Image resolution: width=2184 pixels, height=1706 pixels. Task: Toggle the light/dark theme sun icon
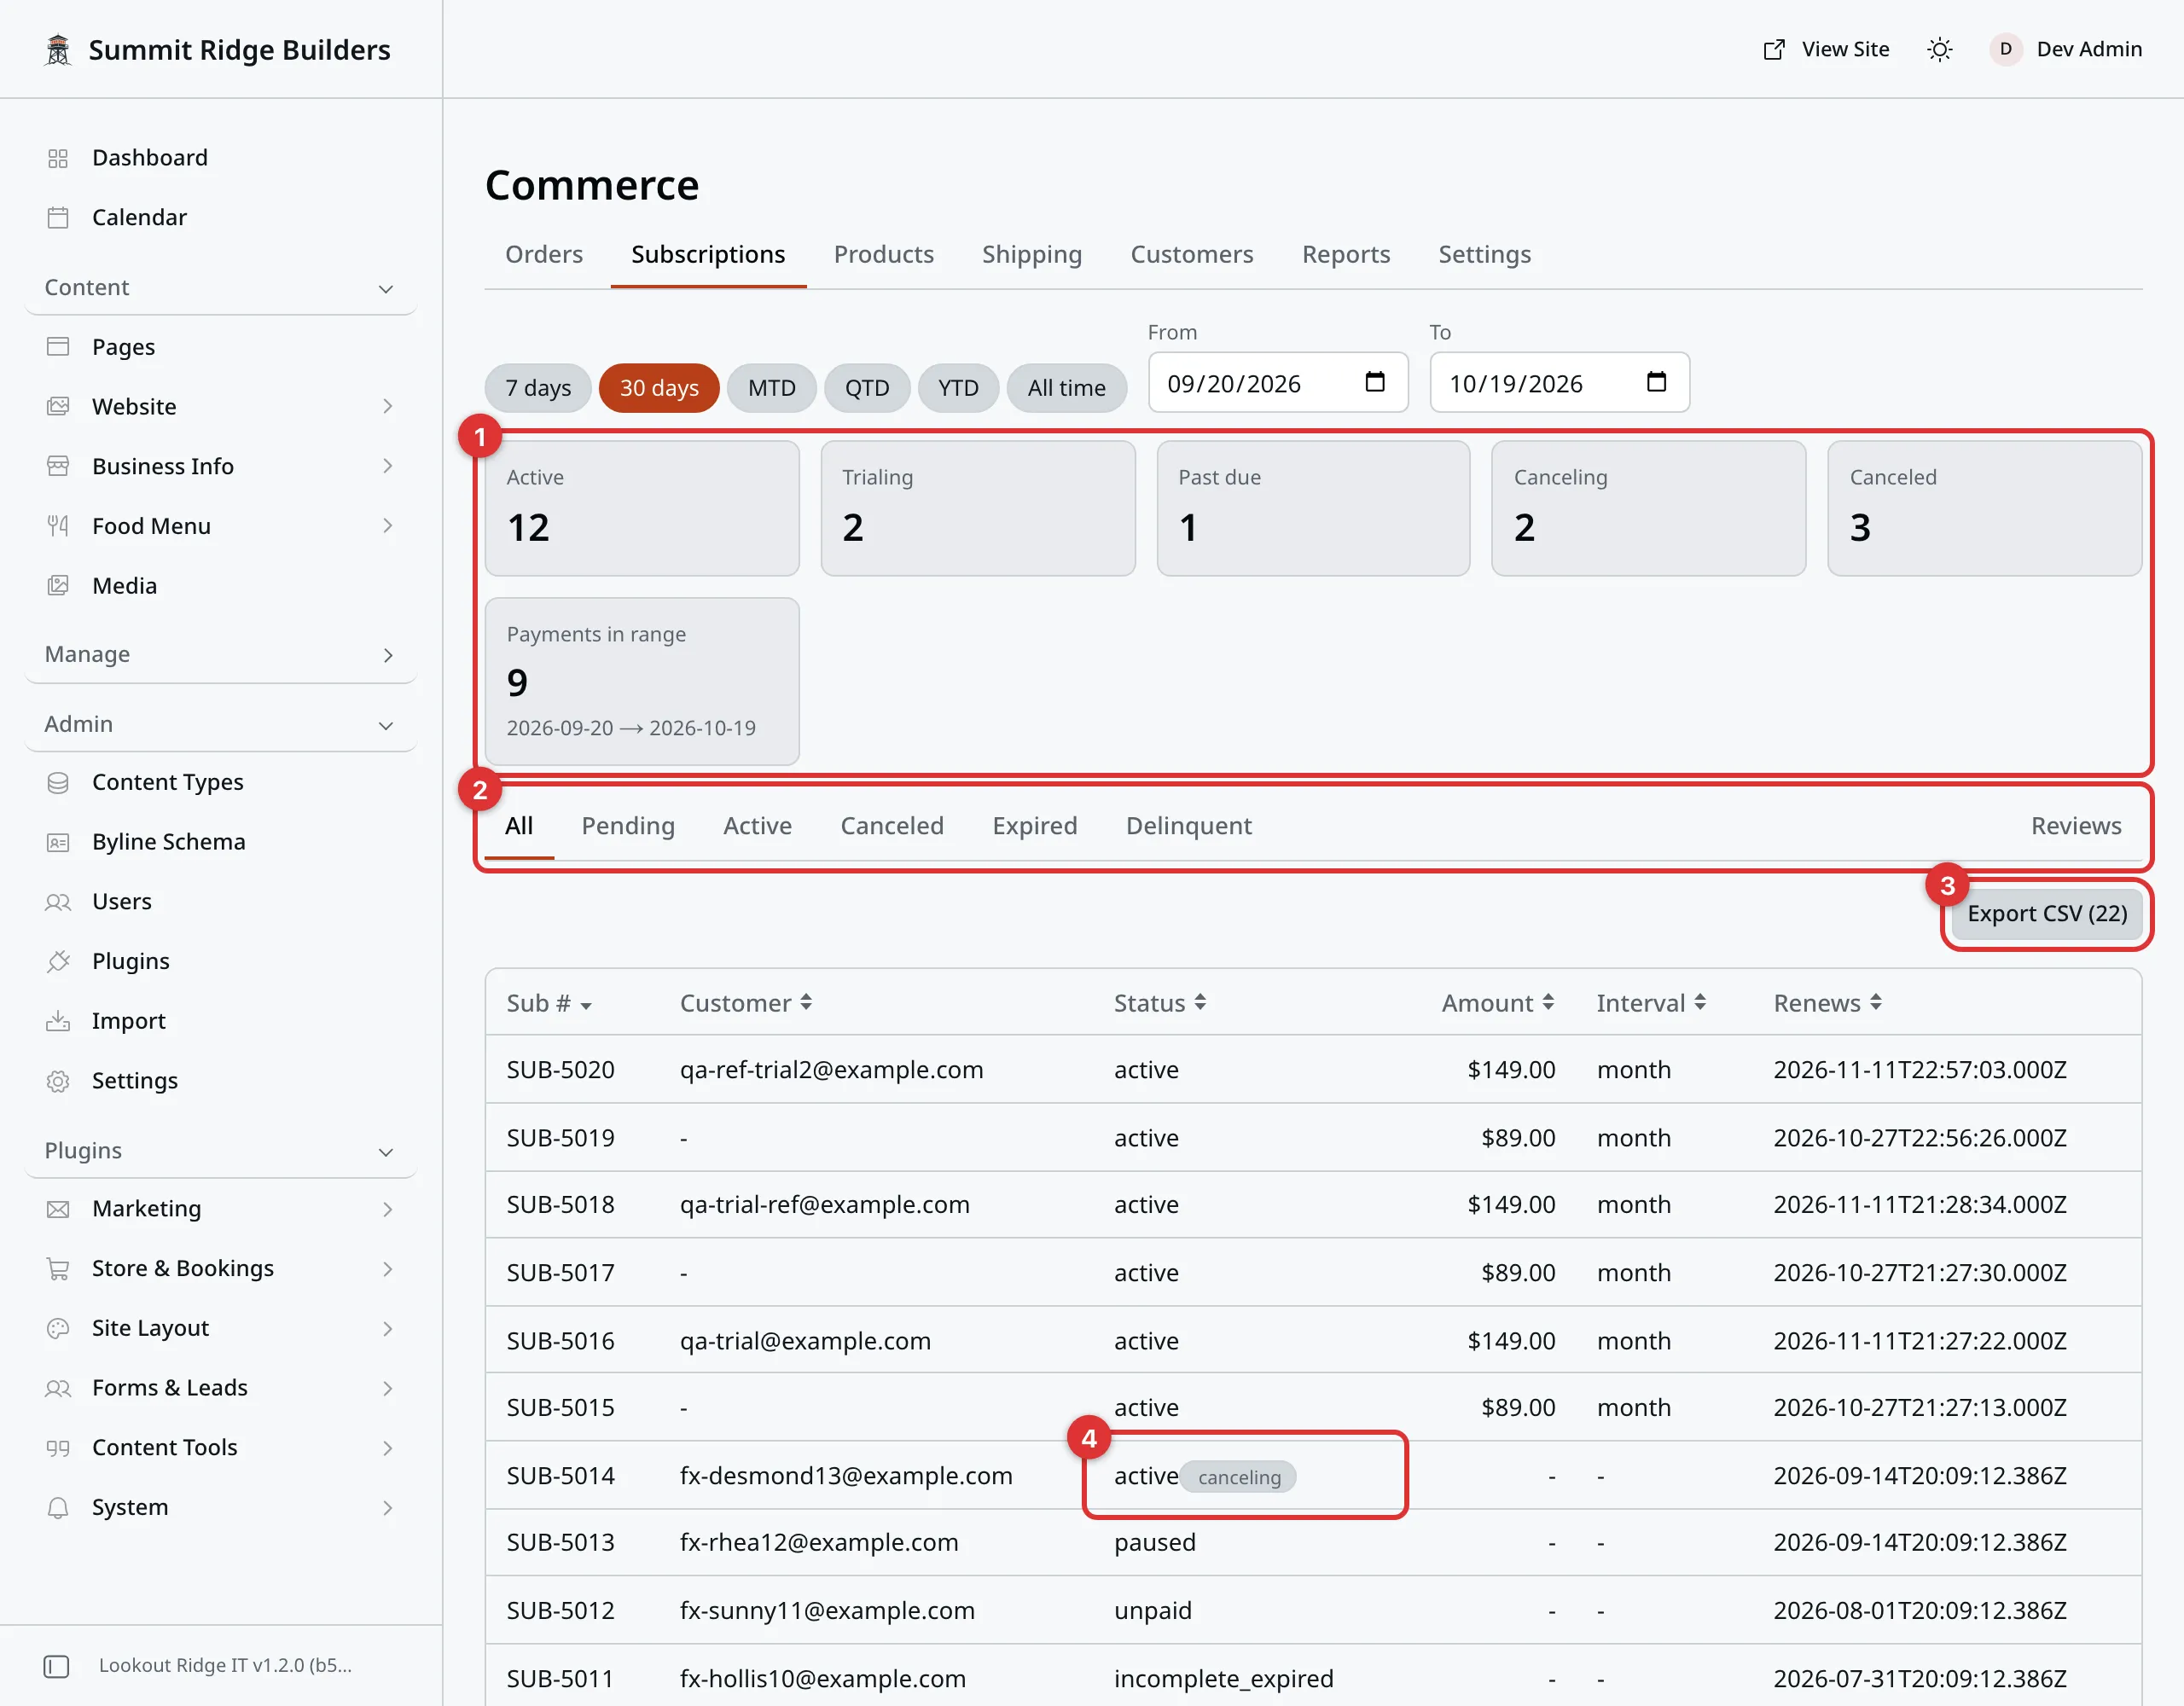(1939, 49)
